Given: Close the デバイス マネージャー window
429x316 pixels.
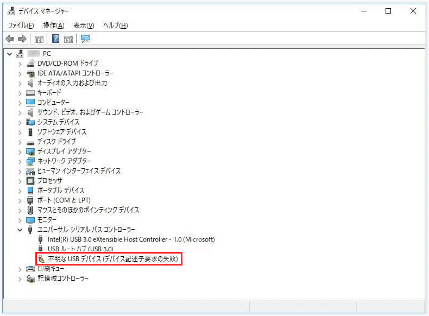Looking at the screenshot, I should [x=413, y=11].
